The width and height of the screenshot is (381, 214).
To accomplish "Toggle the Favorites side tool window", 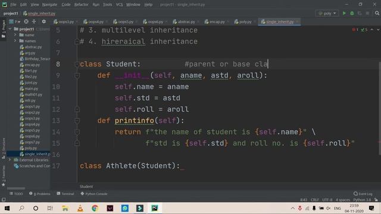I will click(4, 176).
